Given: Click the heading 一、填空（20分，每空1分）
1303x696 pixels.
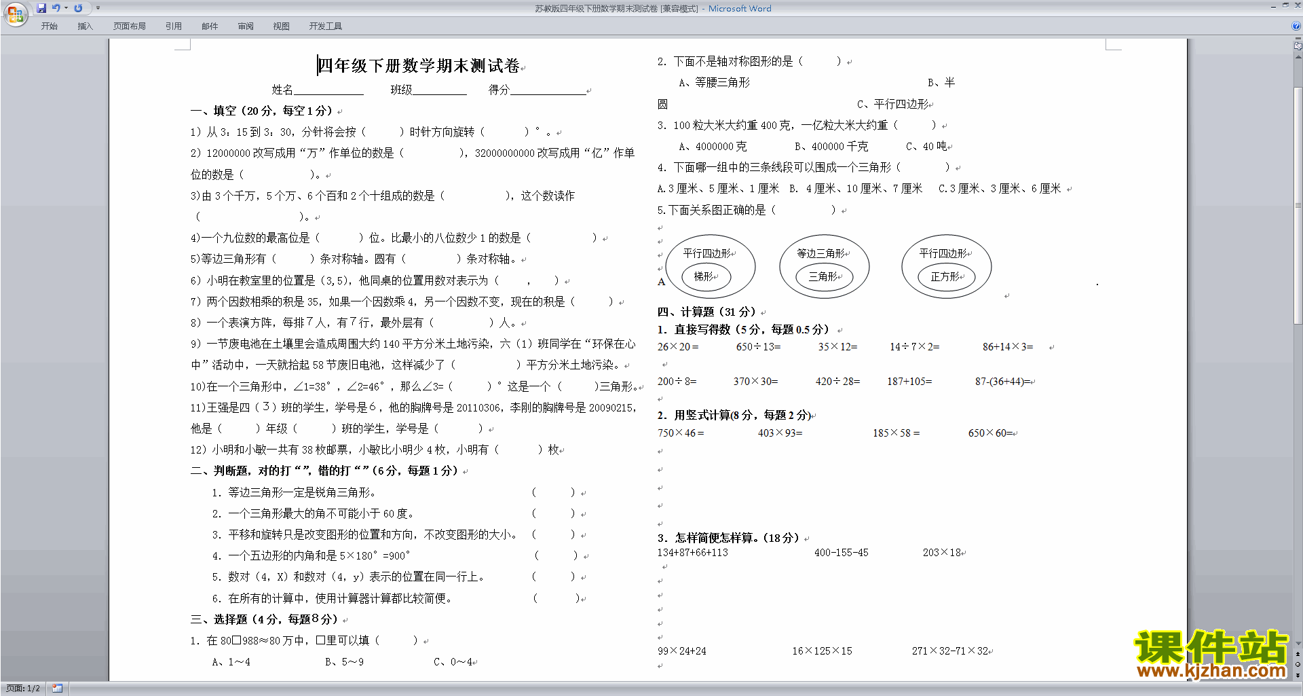Looking at the screenshot, I should click(x=262, y=111).
